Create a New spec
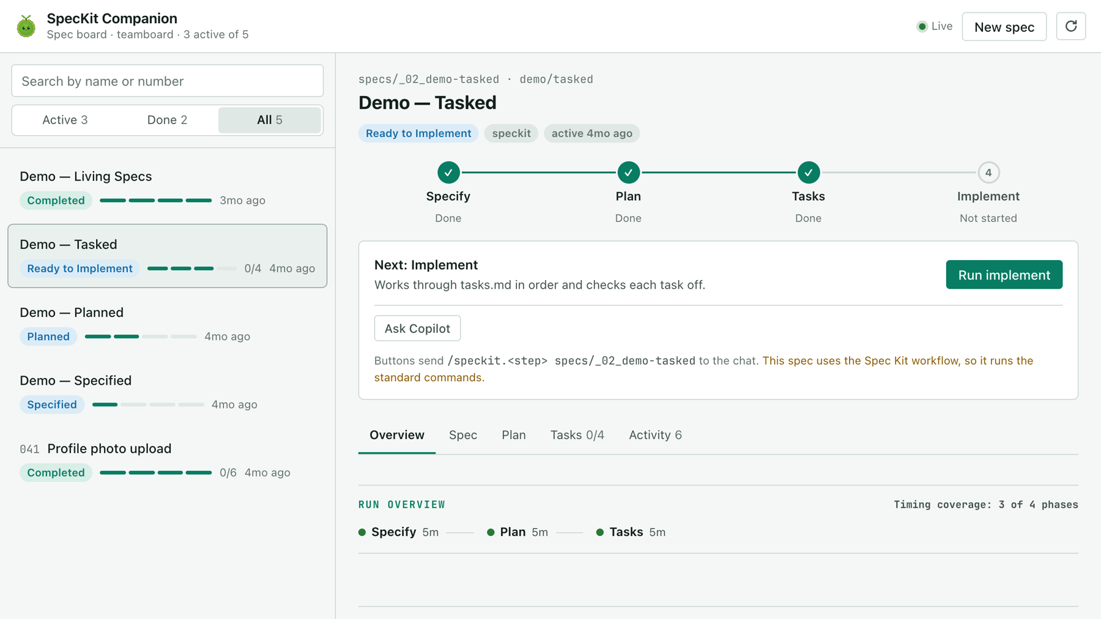 click(x=1004, y=26)
